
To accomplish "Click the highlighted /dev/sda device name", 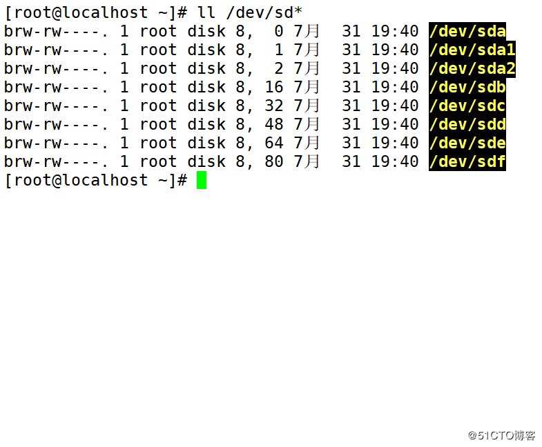I will [x=467, y=31].
